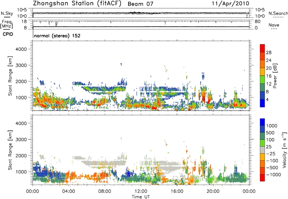Click the '12:00' time axis tick label
Image resolution: width=288 pixels, height=199 pixels.
click(141, 191)
